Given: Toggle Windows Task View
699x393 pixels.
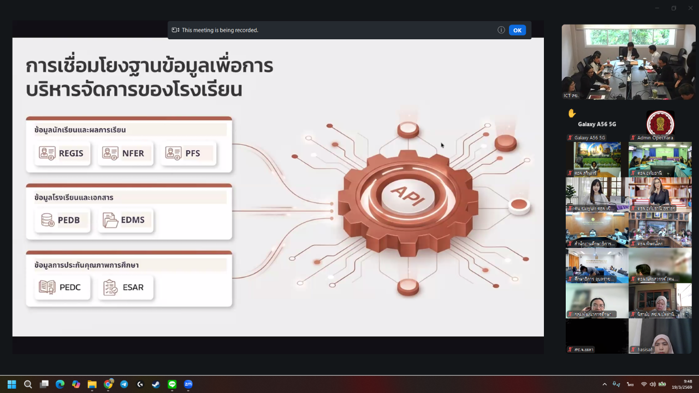Looking at the screenshot, I should click(x=44, y=384).
